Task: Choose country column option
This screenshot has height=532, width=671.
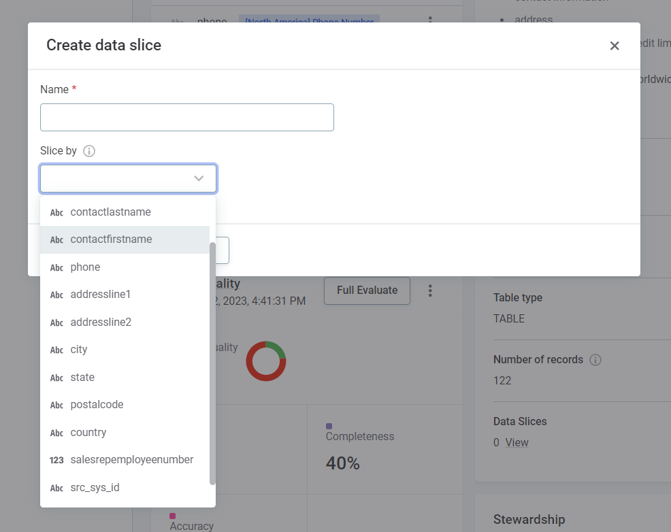Action: click(x=88, y=433)
